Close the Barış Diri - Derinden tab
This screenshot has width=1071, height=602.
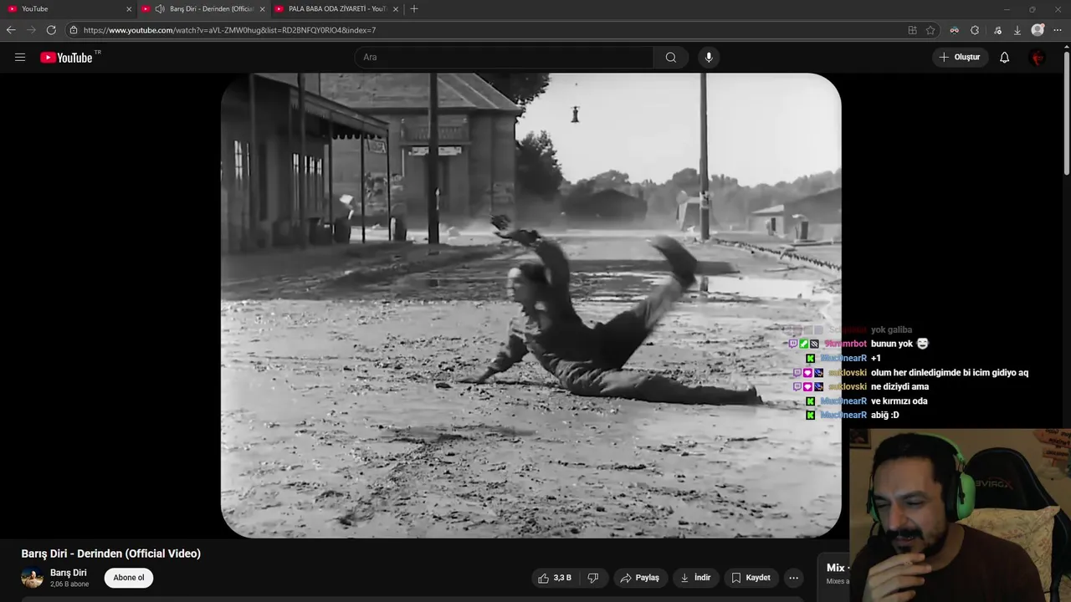[x=262, y=8]
